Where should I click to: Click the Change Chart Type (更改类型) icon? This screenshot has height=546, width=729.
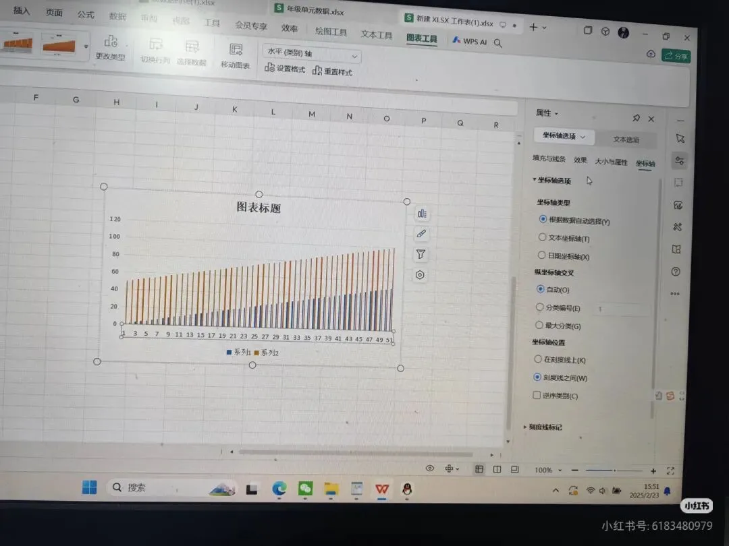pos(110,47)
